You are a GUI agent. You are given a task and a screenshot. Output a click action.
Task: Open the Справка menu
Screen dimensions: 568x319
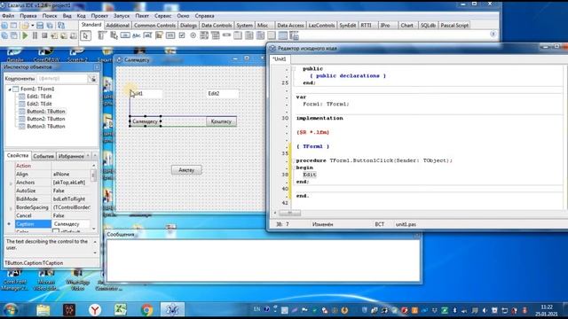204,16
